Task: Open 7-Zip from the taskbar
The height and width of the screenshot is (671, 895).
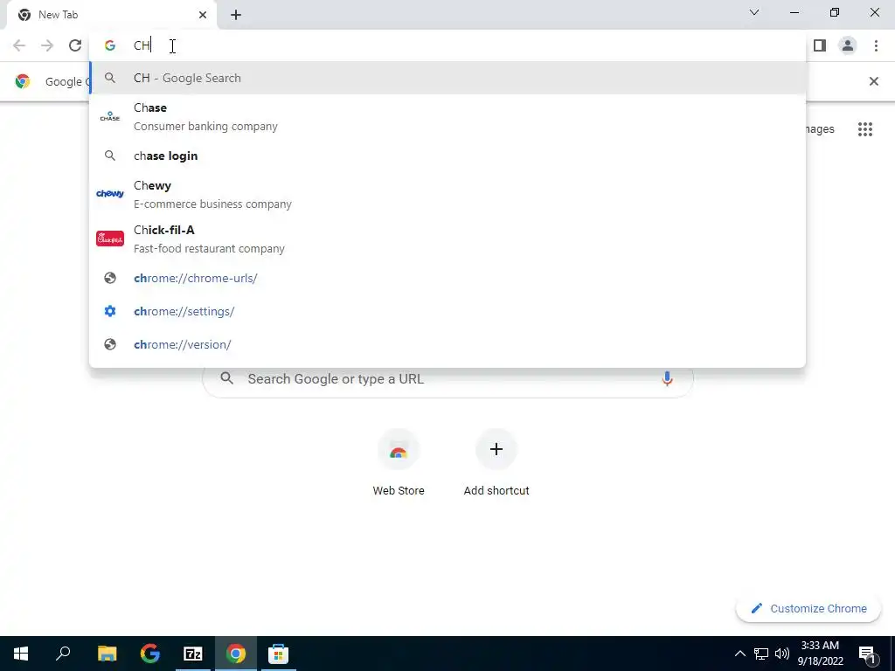Action: click(193, 654)
